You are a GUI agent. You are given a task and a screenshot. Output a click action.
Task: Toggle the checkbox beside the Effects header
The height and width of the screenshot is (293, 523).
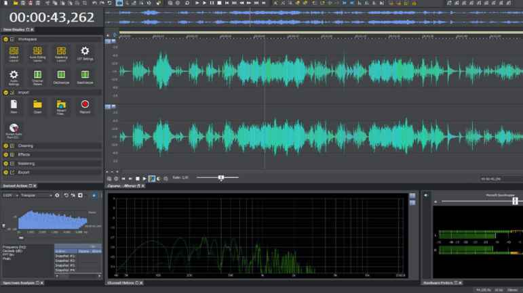coord(12,154)
